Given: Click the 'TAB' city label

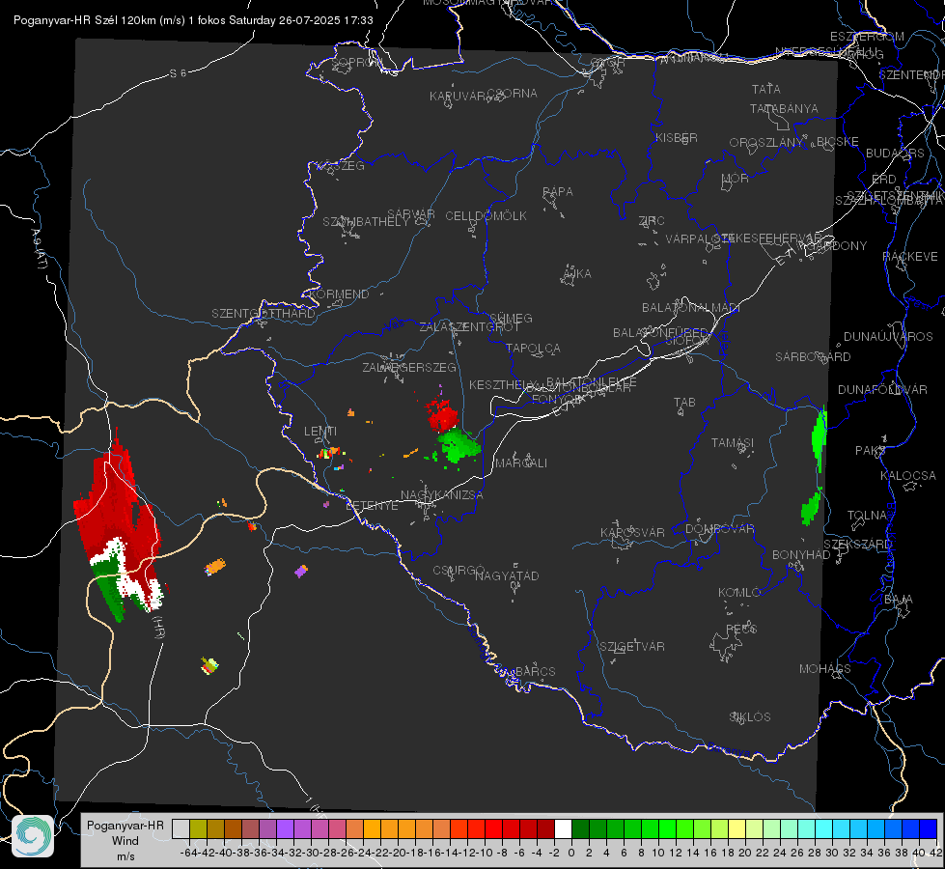Looking at the screenshot, I should (x=684, y=403).
